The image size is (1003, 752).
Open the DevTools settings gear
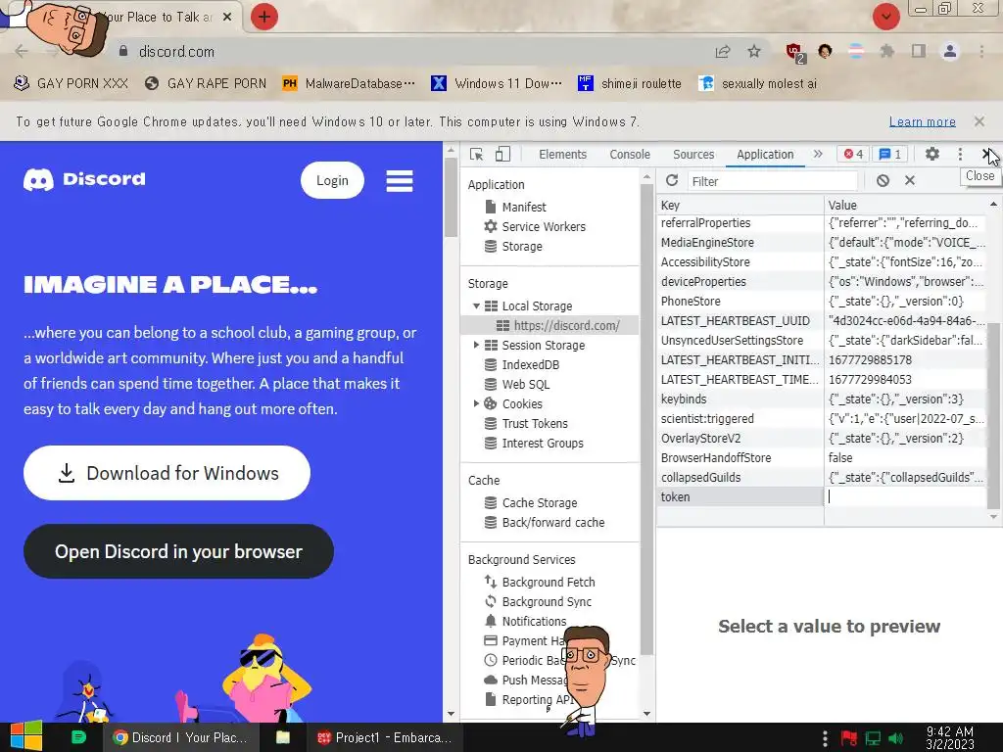(x=932, y=154)
